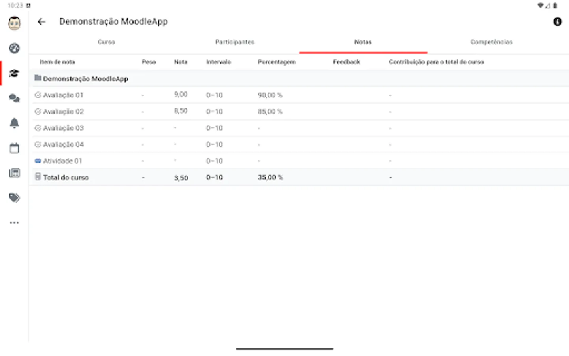Open the Notifications bell icon
The width and height of the screenshot is (569, 356).
coord(14,123)
